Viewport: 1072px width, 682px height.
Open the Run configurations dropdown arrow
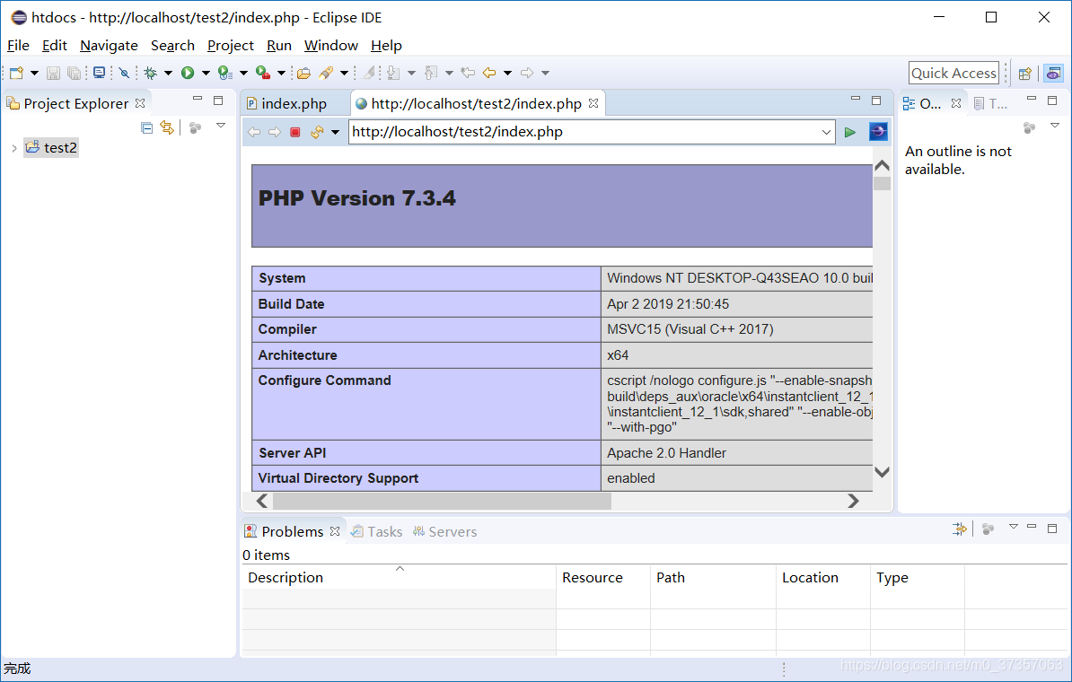(206, 73)
